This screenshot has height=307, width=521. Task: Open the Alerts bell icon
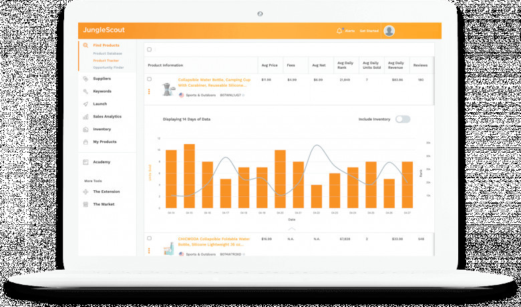(339, 31)
